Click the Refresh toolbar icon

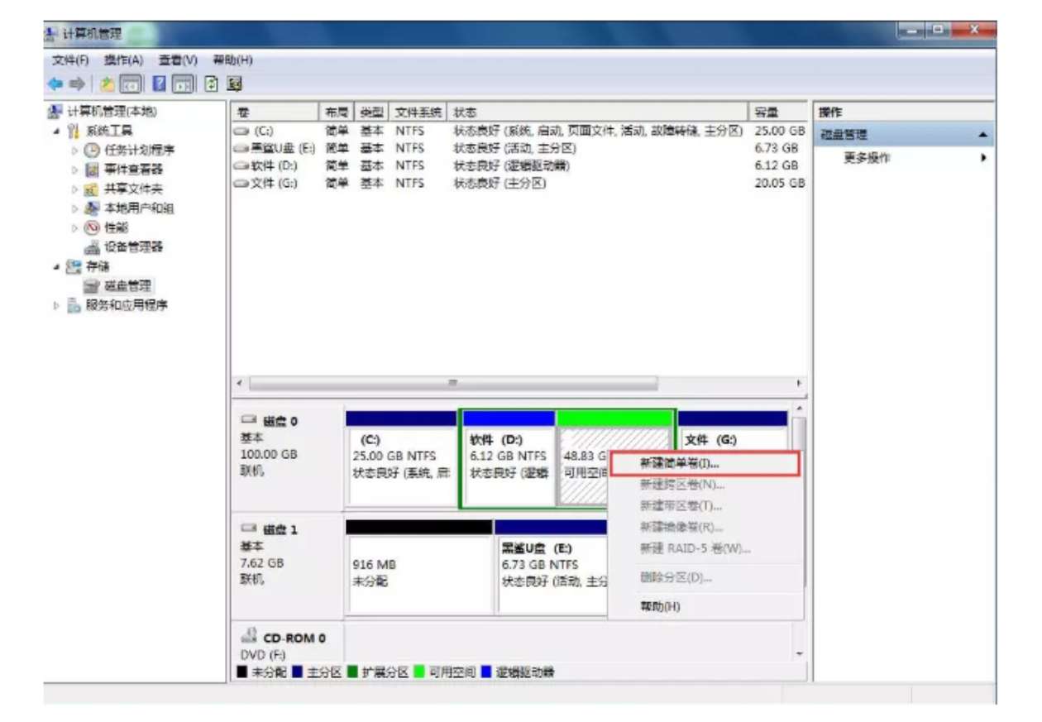pyautogui.click(x=212, y=84)
